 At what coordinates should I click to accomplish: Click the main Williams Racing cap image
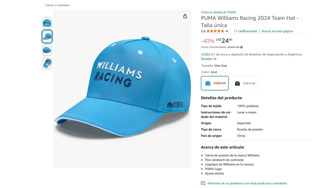[122, 89]
